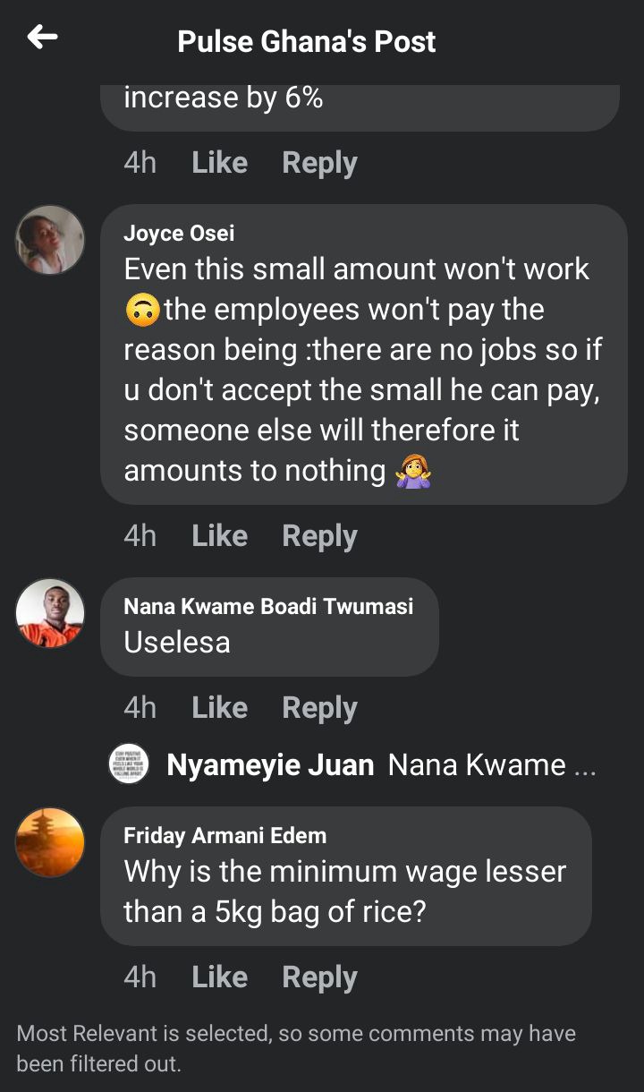Open Friday Armani Edem name link
Viewport: 644px width, 1092px height.
click(x=225, y=835)
